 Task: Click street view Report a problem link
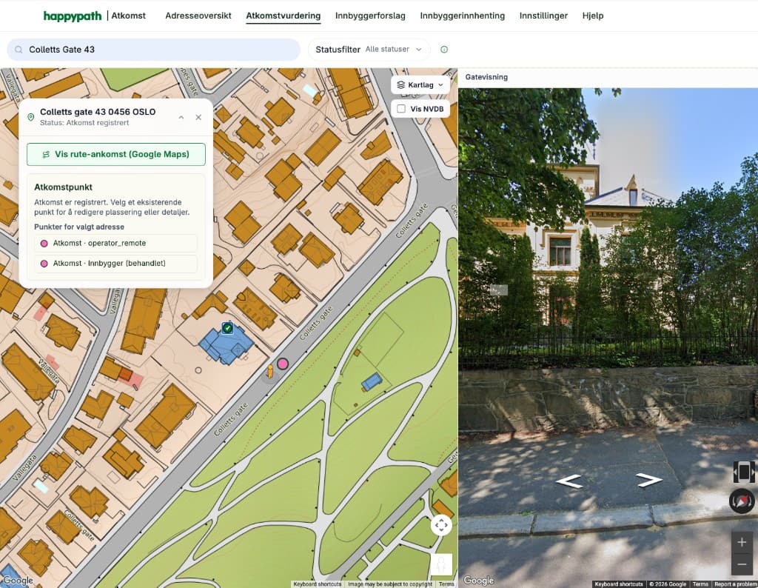tap(735, 584)
